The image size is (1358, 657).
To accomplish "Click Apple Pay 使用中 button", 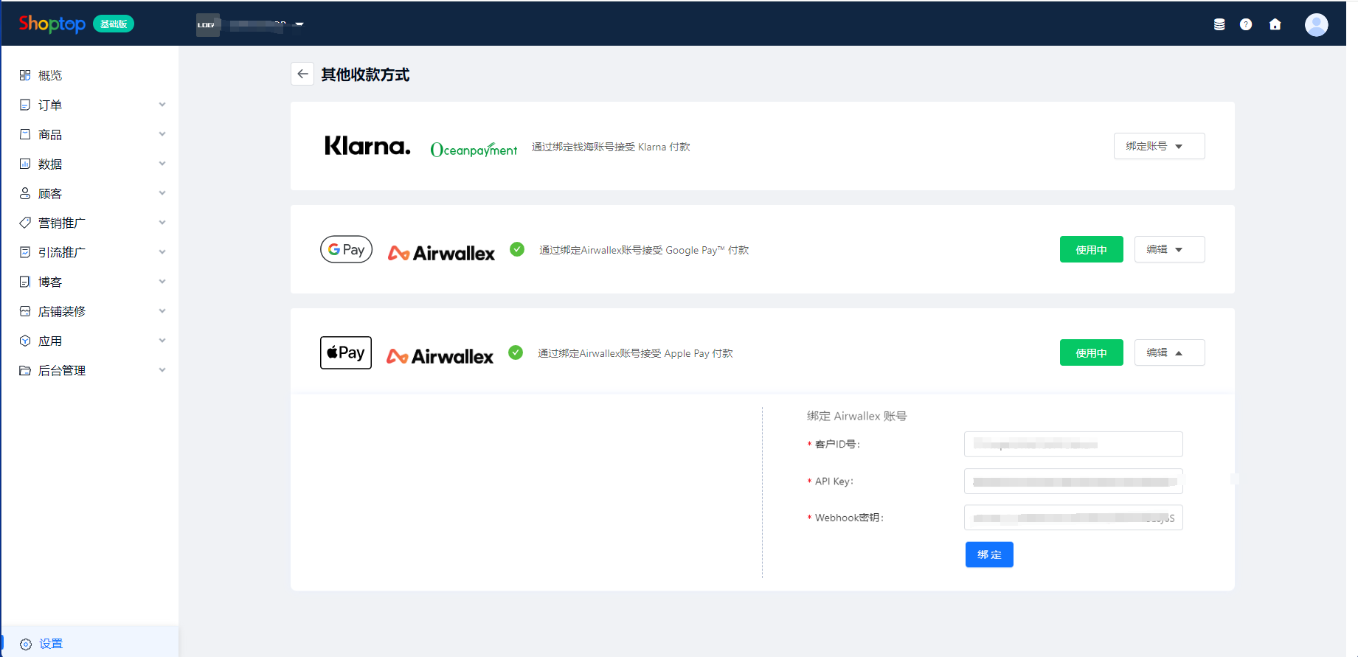I will [1091, 352].
